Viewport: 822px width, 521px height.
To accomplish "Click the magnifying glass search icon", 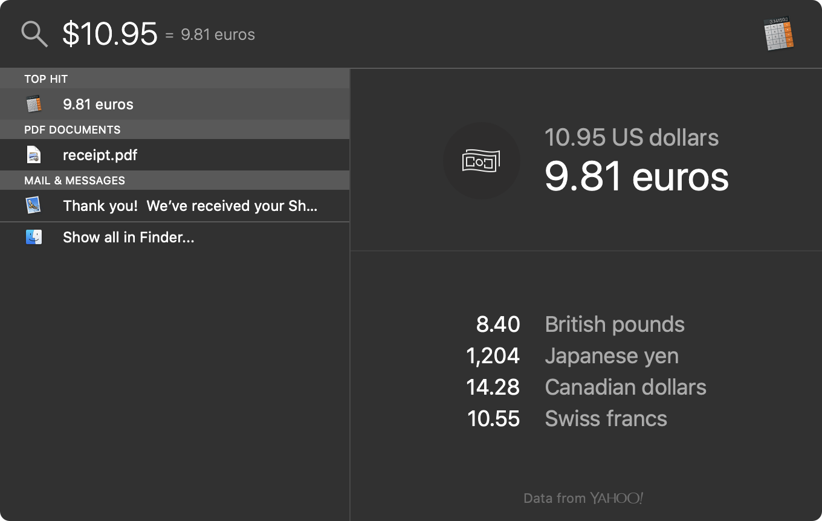I will tap(34, 33).
